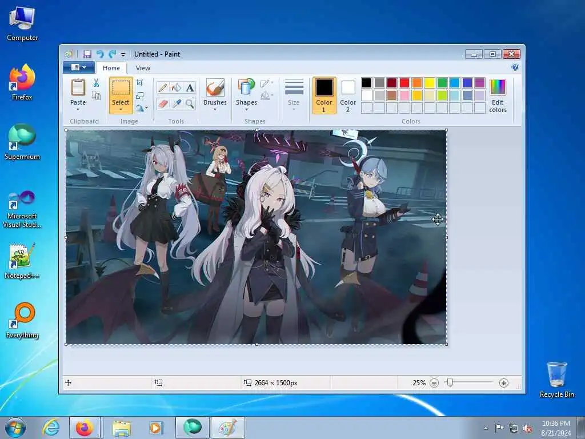Select the Fill with color bucket tool
This screenshot has height=439, width=585.
pos(176,87)
